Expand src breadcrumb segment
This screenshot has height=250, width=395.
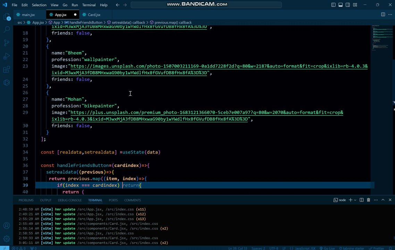[x=20, y=23]
